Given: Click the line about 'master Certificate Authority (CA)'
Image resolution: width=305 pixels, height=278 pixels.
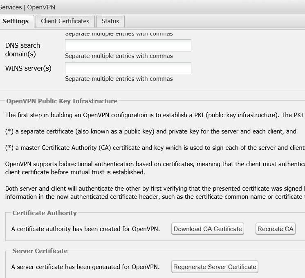Looking at the screenshot, I should [x=155, y=148].
